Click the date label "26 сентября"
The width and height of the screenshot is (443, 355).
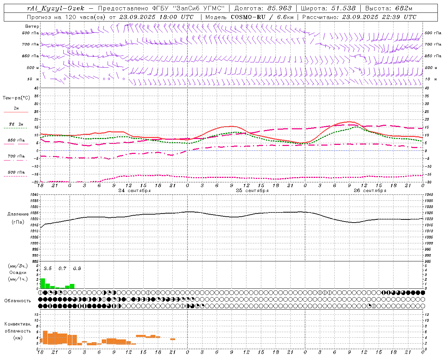tap(370, 191)
